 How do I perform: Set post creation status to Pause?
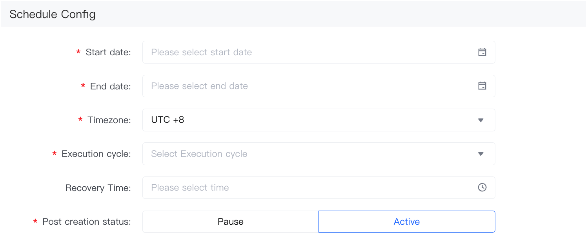point(230,222)
